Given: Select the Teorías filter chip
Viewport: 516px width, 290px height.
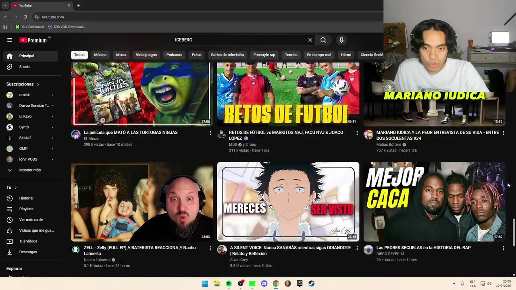Looking at the screenshot, I should [x=291, y=55].
